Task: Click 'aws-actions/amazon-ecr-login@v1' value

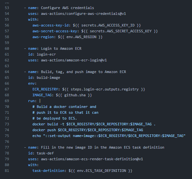Action: [74, 60]
